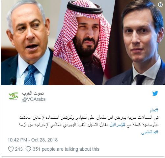Open the #هام hashtag
The height and width of the screenshot is (158, 165).
pyautogui.click(x=154, y=110)
